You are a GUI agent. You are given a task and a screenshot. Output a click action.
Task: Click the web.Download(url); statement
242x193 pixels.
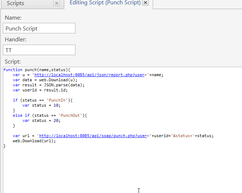34,141
